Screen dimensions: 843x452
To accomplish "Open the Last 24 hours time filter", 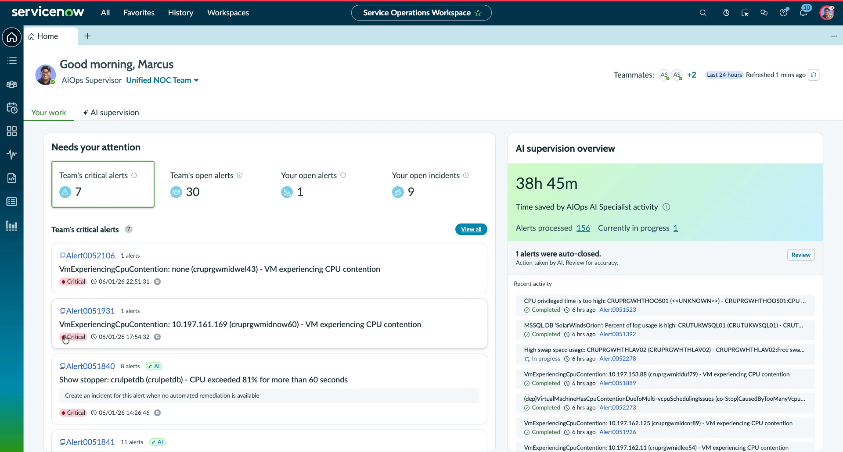I will click(724, 75).
